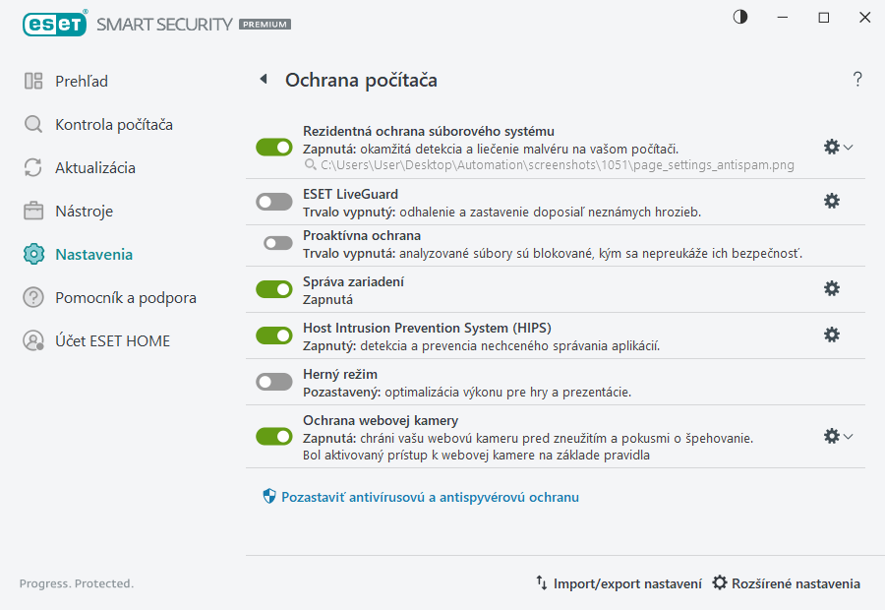Viewport: 885px width, 610px height.
Task: Open Aktualizácia update icon
Action: [x=32, y=167]
